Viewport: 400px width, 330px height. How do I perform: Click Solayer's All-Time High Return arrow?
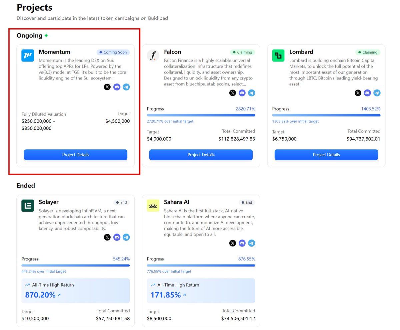(59, 295)
